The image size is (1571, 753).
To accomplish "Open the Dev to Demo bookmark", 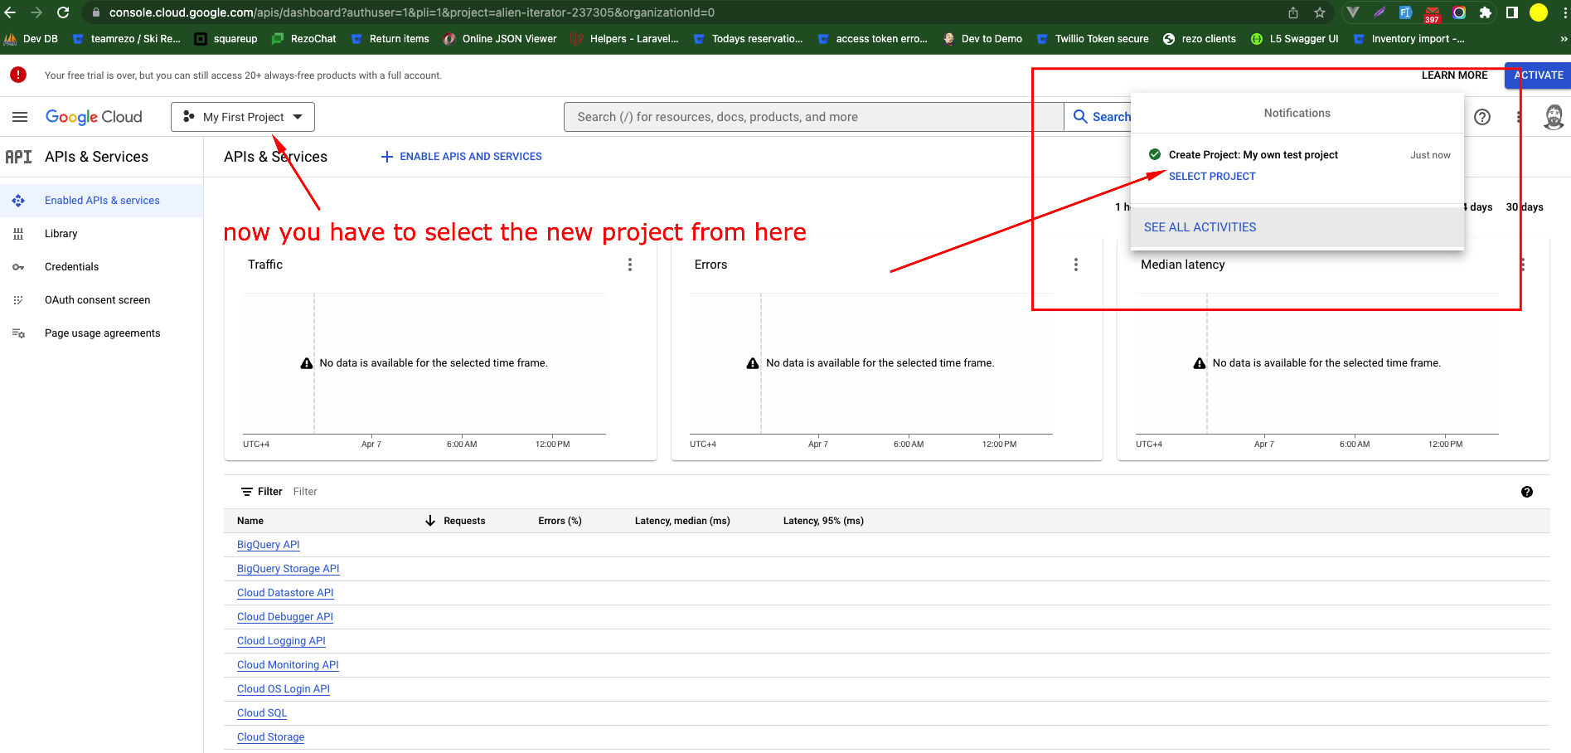I will [982, 39].
